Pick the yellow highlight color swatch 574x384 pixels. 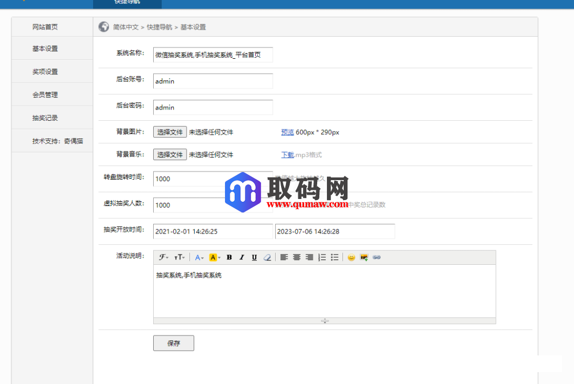[213, 257]
